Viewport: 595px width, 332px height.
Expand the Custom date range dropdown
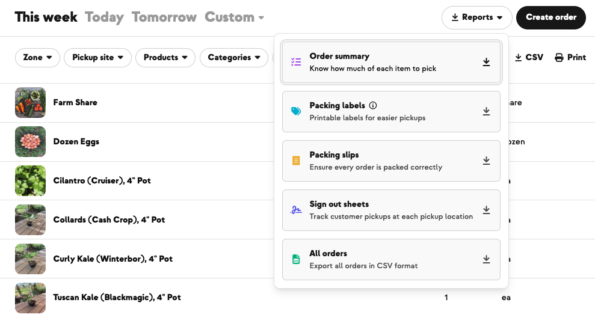(234, 17)
